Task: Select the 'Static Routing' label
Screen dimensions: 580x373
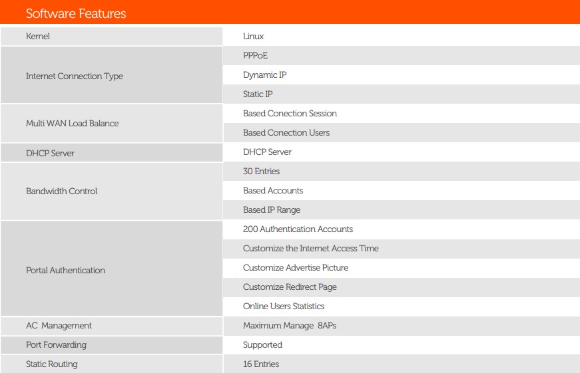Action: pos(52,364)
